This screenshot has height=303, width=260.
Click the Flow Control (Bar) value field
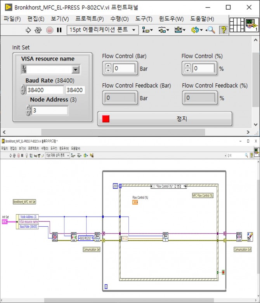124,68
